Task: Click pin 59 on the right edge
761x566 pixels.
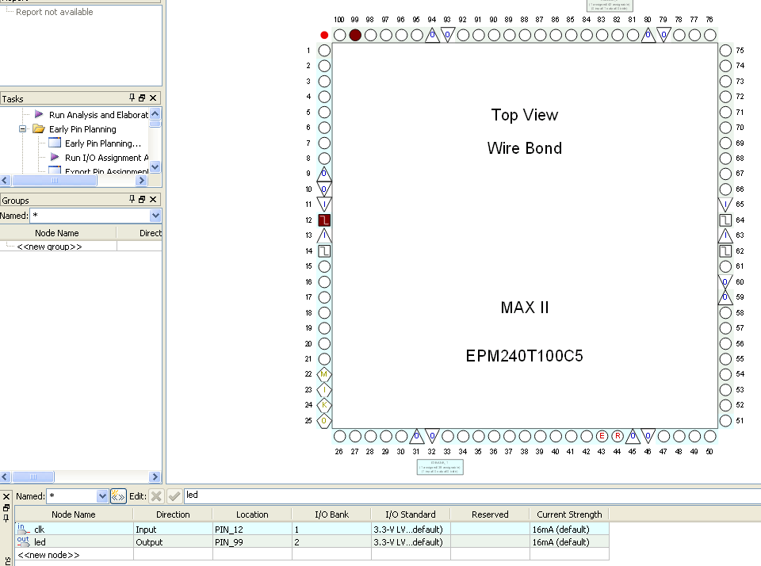Action: click(725, 297)
